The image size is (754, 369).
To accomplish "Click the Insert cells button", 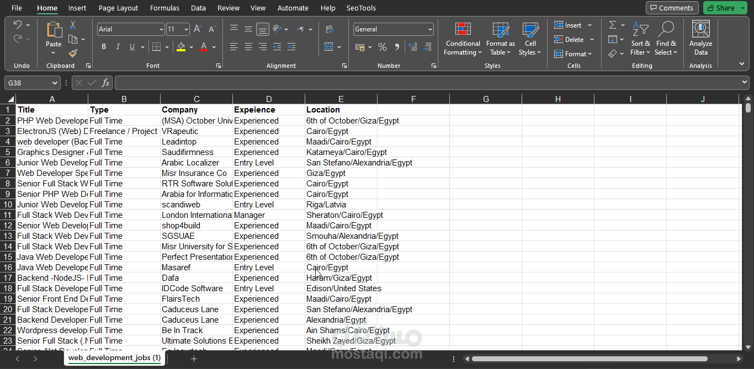I will pyautogui.click(x=573, y=25).
